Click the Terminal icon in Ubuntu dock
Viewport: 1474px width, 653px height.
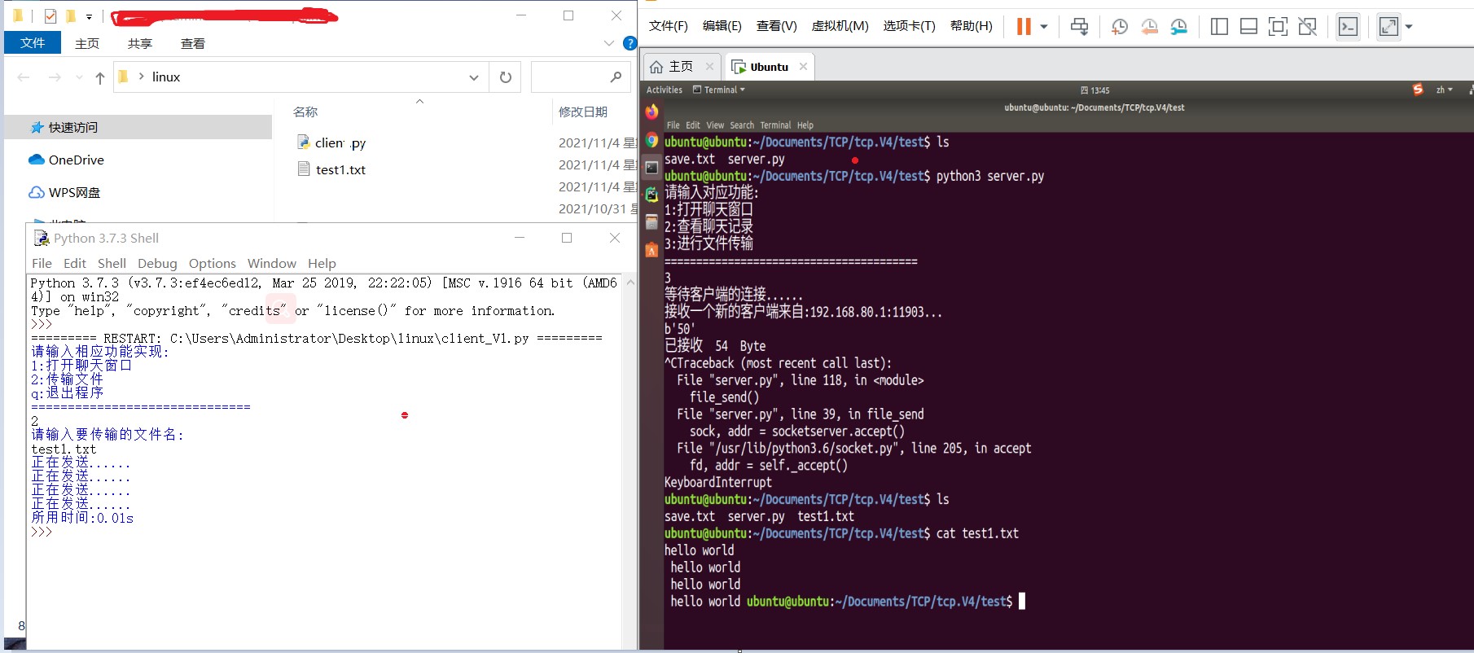651,168
